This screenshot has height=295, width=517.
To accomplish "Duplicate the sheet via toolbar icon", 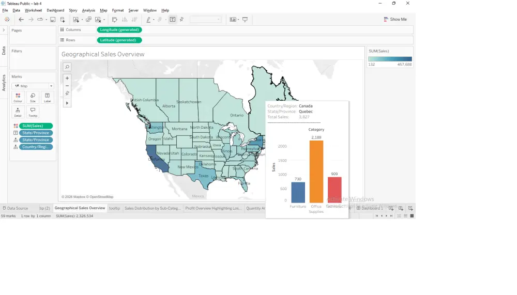I will (88, 20).
